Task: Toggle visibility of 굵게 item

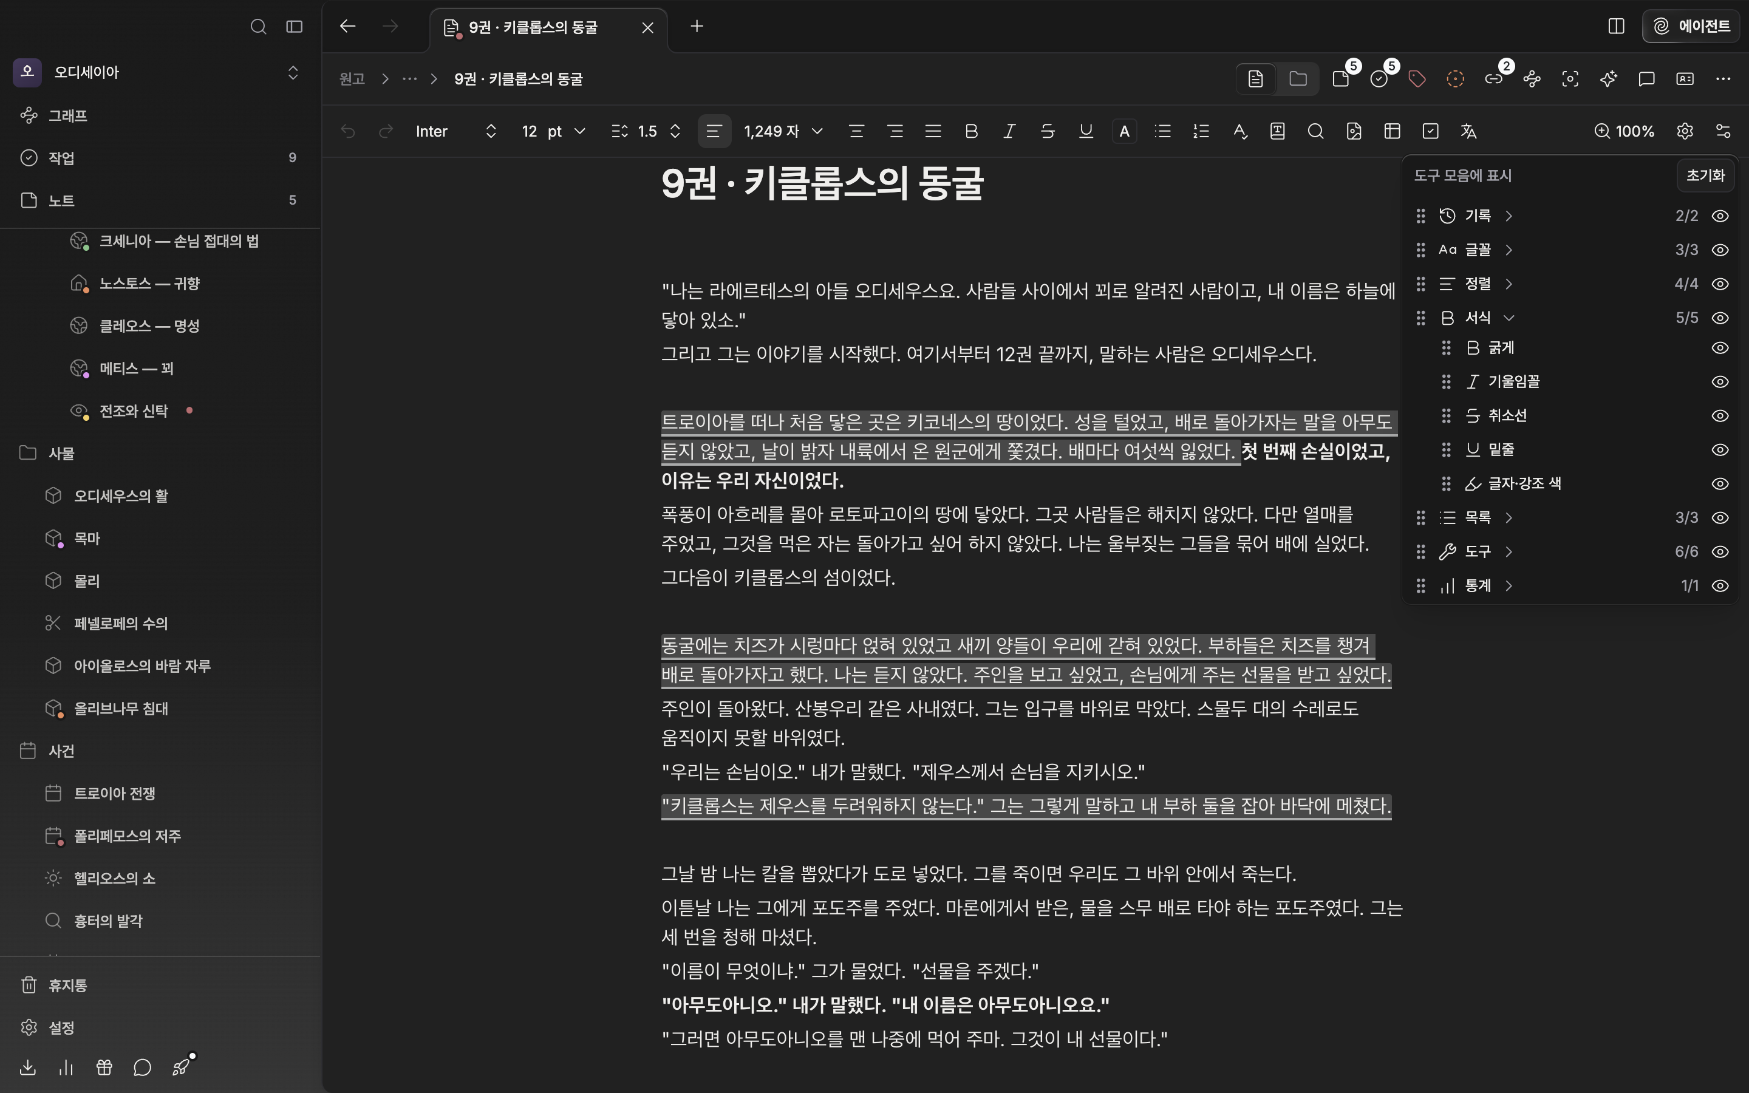Action: [1720, 348]
